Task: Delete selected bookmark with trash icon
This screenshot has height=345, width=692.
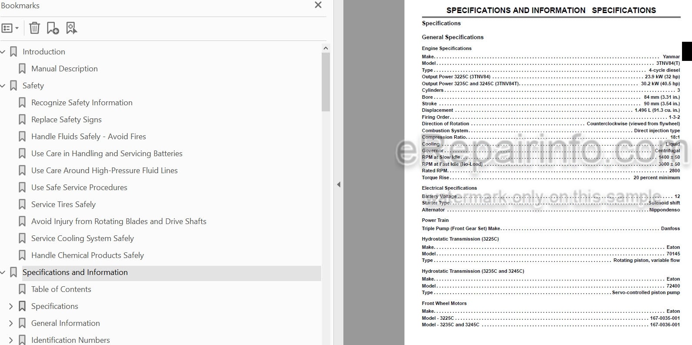Action: tap(34, 28)
